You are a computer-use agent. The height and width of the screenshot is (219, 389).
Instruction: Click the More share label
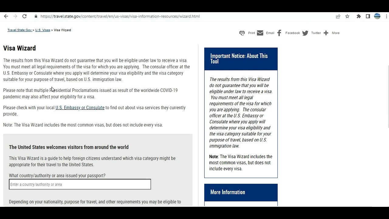(x=336, y=33)
